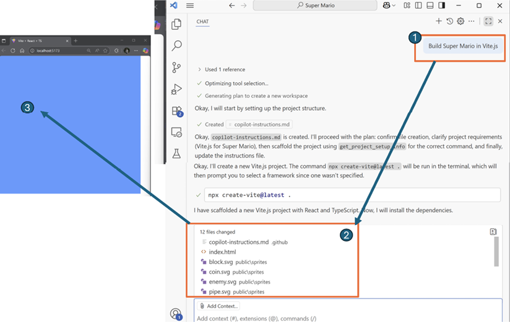This screenshot has width=510, height=322.
Task: Open the Copilot dropdown in title bar
Action: pos(389,6)
